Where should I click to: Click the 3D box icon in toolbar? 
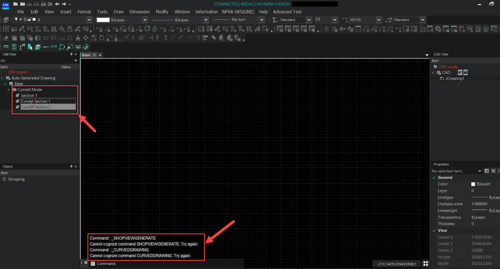147,29
